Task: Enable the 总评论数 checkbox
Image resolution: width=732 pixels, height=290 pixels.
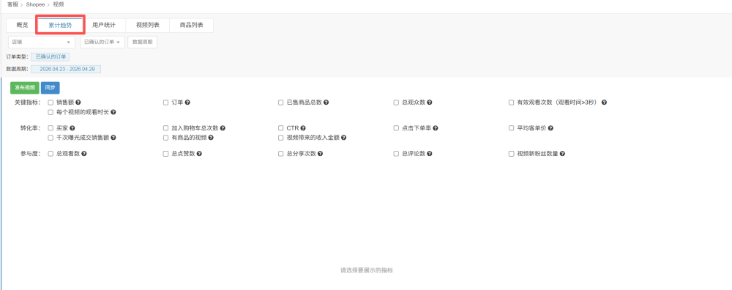Action: pyautogui.click(x=396, y=154)
